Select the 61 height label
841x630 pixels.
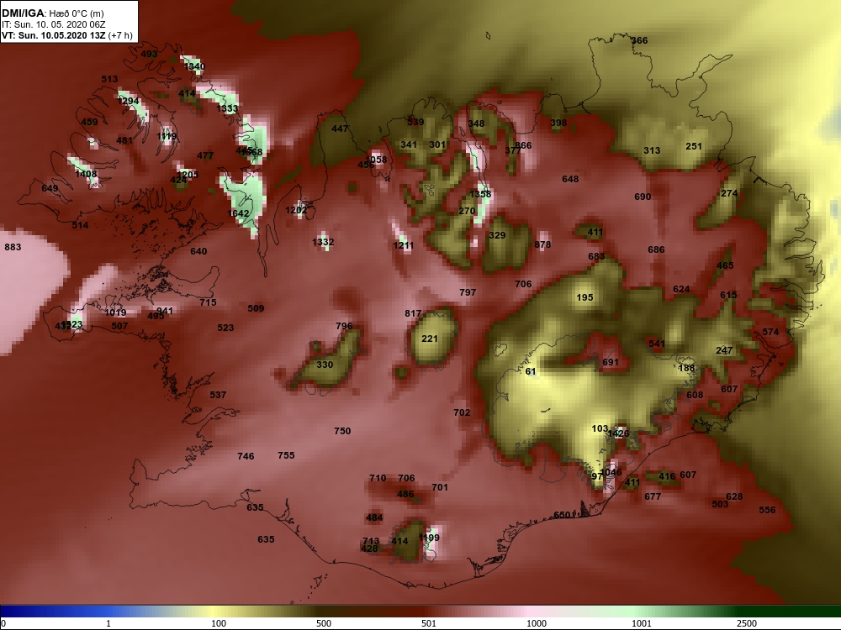pos(531,371)
